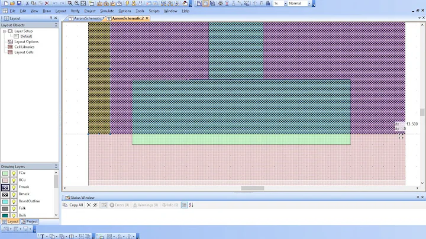Select the Cell Libraries item
Image resolution: width=426 pixels, height=239 pixels.
(24, 47)
